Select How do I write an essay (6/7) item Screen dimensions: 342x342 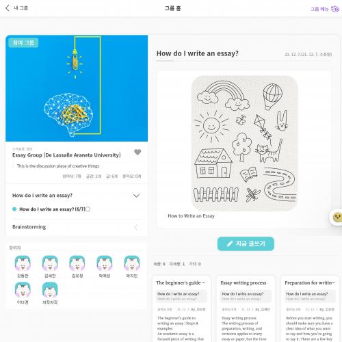pos(52,209)
